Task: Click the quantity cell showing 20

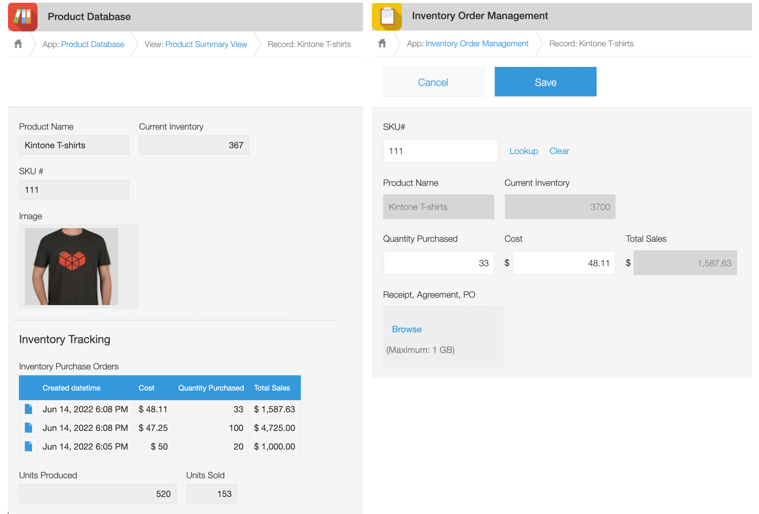Action: pyautogui.click(x=211, y=446)
